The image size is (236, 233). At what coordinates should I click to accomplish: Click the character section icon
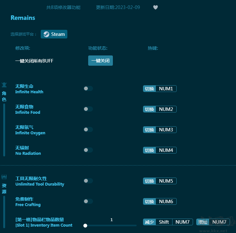[x=4, y=85]
